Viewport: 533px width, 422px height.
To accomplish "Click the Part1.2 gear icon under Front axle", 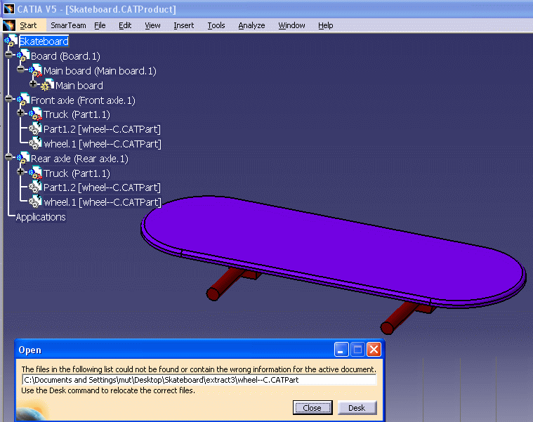I will tap(35, 129).
